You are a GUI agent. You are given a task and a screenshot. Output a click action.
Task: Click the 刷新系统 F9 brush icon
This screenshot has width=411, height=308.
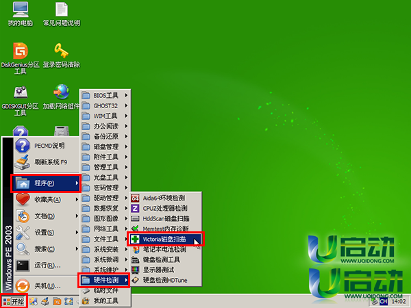(x=23, y=162)
